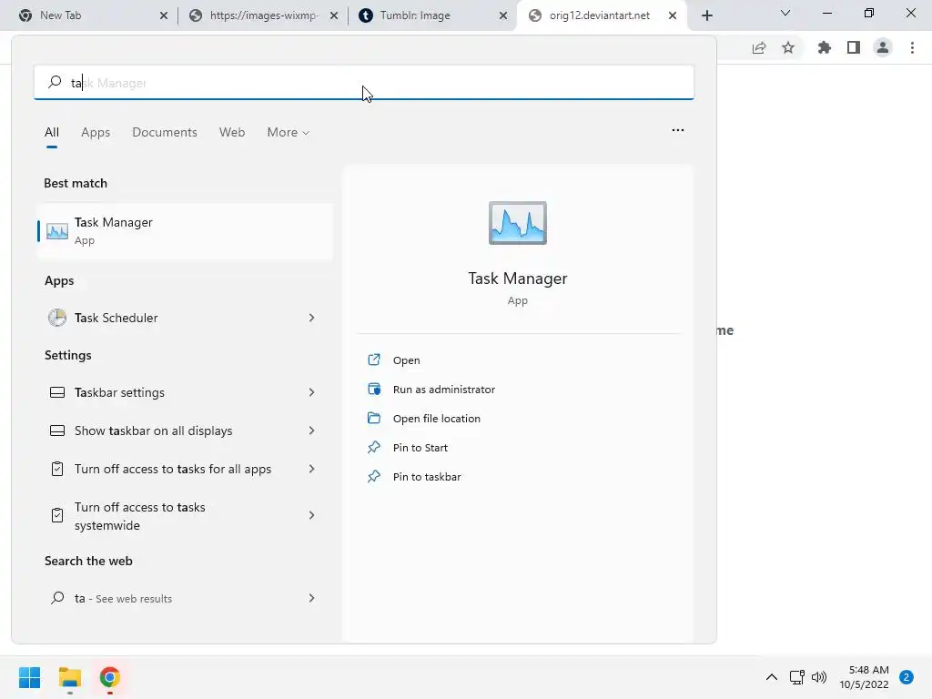Image resolution: width=932 pixels, height=699 pixels.
Task: Click the Pin to Start pin icon
Action: click(x=374, y=447)
